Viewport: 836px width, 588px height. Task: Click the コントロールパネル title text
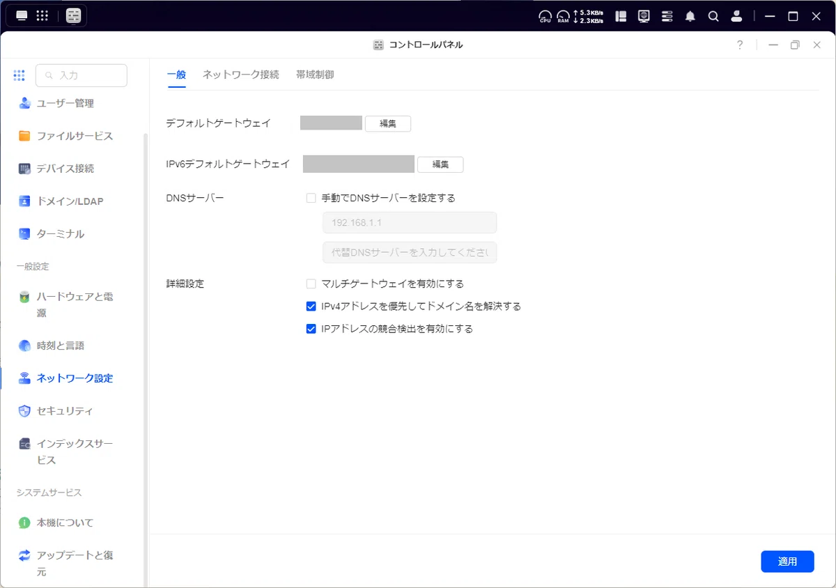pyautogui.click(x=425, y=45)
